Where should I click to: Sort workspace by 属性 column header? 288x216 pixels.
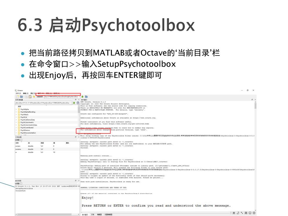pos(67,143)
